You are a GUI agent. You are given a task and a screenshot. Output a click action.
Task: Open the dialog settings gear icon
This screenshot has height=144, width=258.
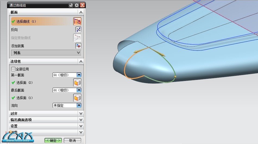coord(77,5)
